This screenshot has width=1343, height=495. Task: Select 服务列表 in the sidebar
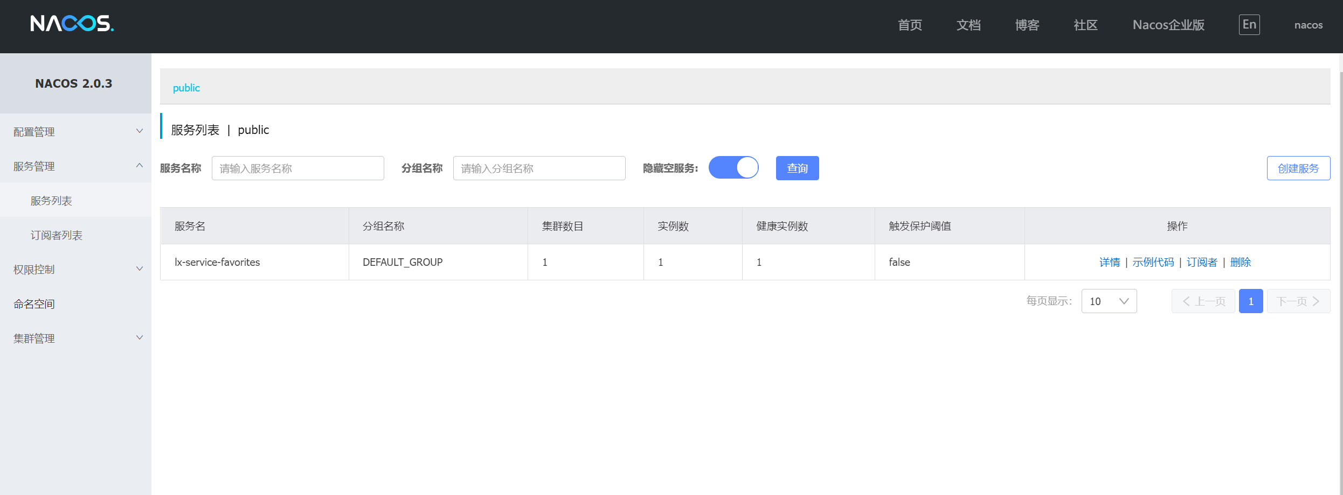(75, 200)
